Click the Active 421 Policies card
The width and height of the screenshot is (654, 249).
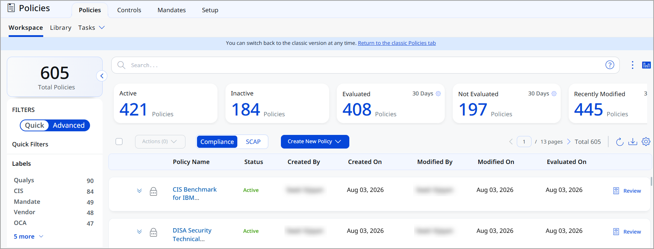[x=166, y=103]
